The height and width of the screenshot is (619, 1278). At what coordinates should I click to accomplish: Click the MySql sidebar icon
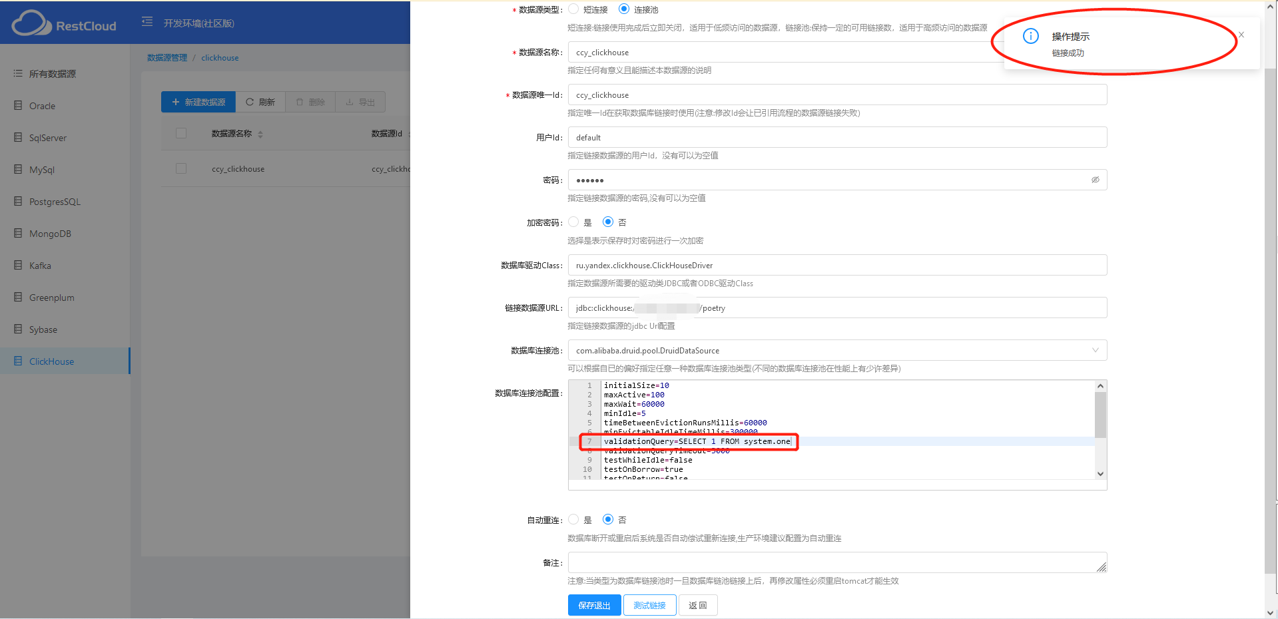pos(18,169)
